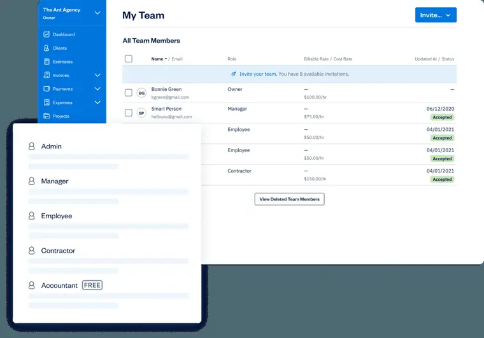Click the Owner role cell
This screenshot has height=338, width=484.
[235, 89]
